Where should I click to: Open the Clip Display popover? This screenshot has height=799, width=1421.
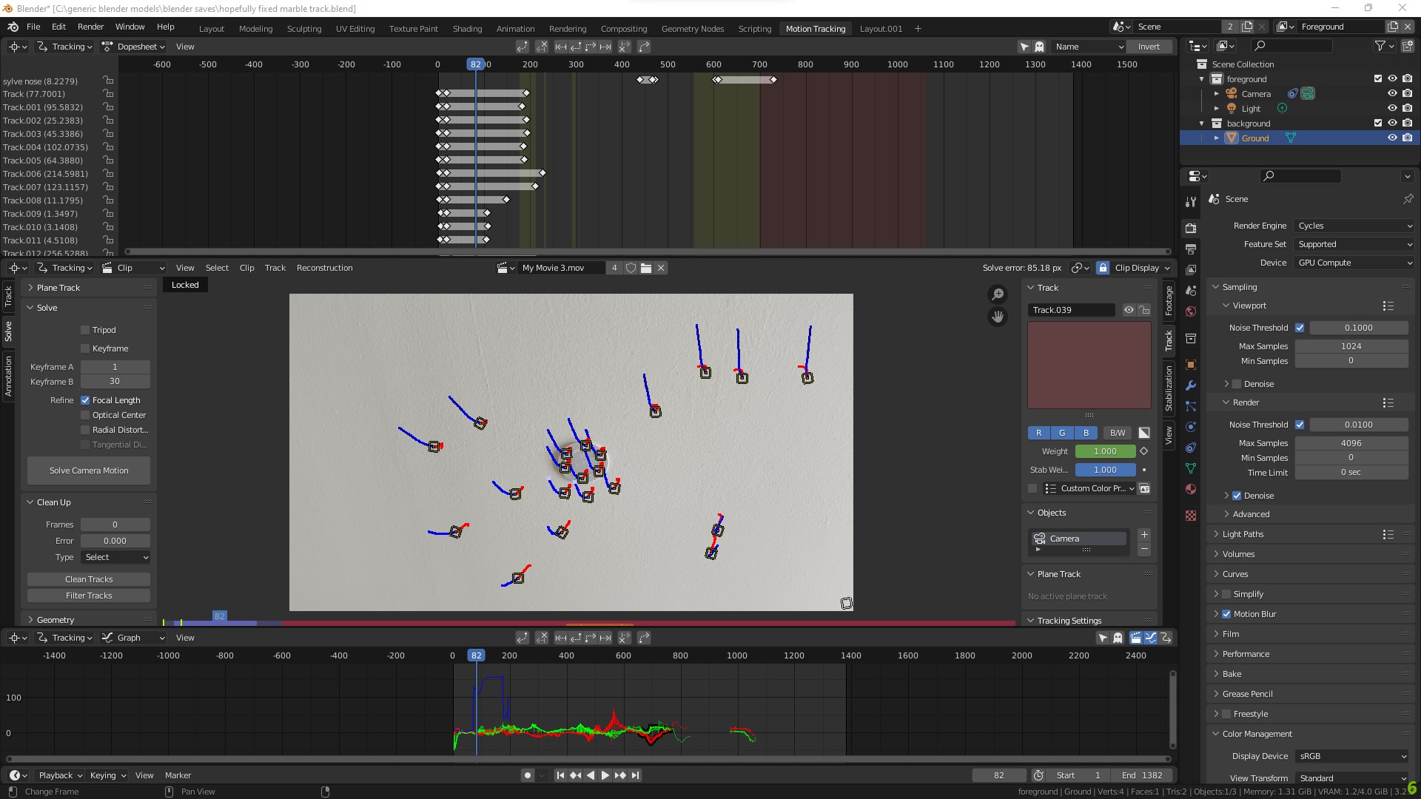1142,268
